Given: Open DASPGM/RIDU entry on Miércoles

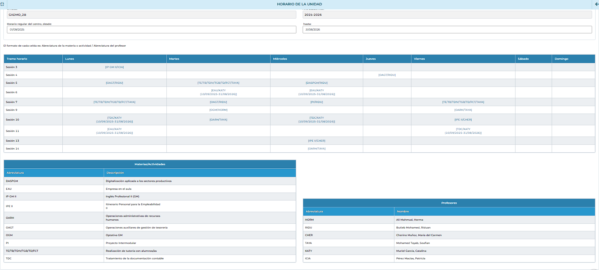Looking at the screenshot, I should tap(317, 83).
